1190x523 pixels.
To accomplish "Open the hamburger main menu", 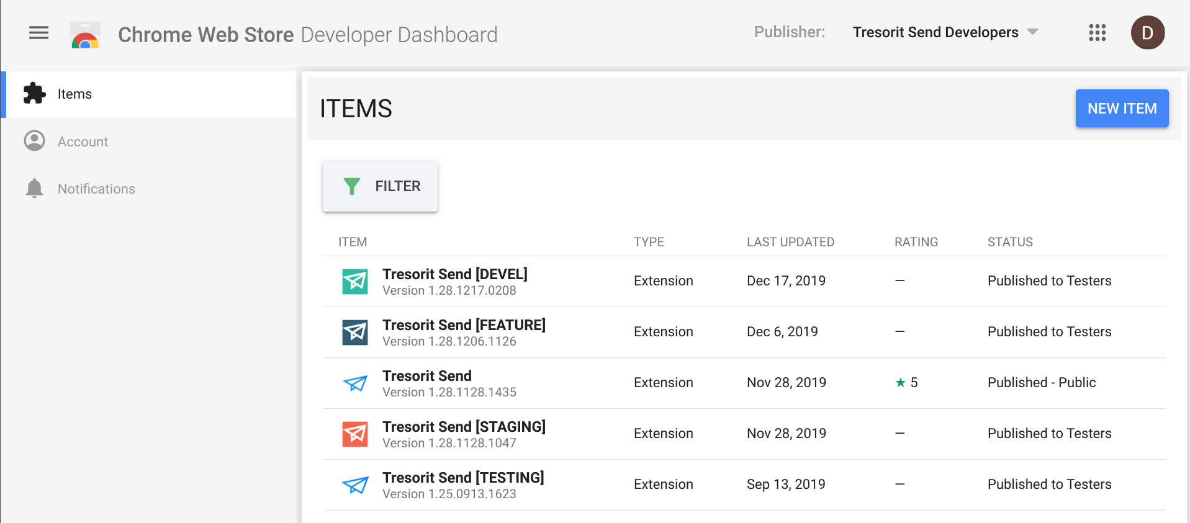I will pyautogui.click(x=38, y=33).
